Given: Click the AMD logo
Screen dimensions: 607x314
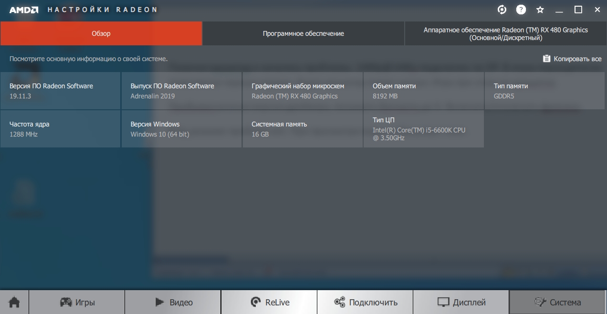Looking at the screenshot, I should pyautogui.click(x=24, y=10).
